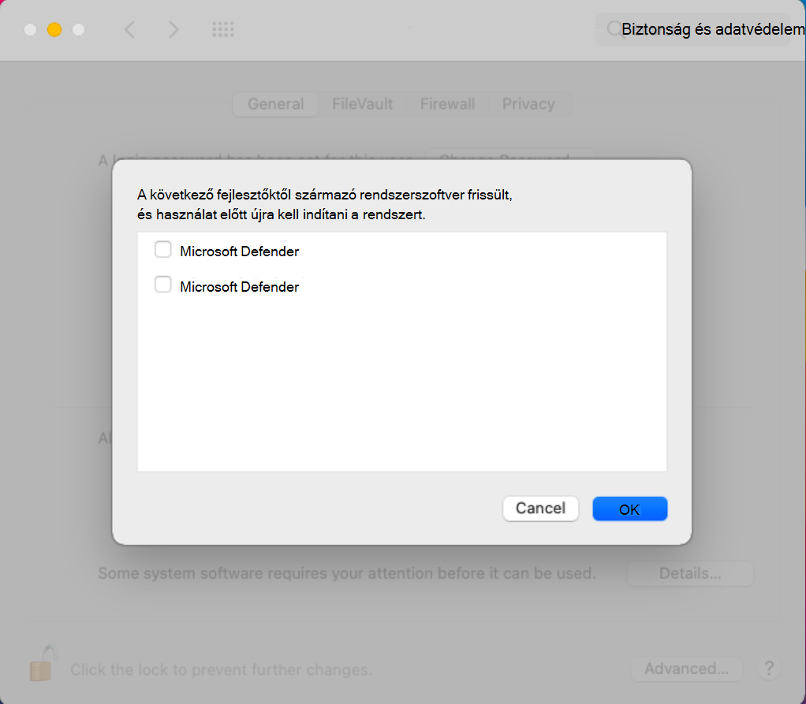Select the Privacy tab
The height and width of the screenshot is (704, 806).
(528, 104)
